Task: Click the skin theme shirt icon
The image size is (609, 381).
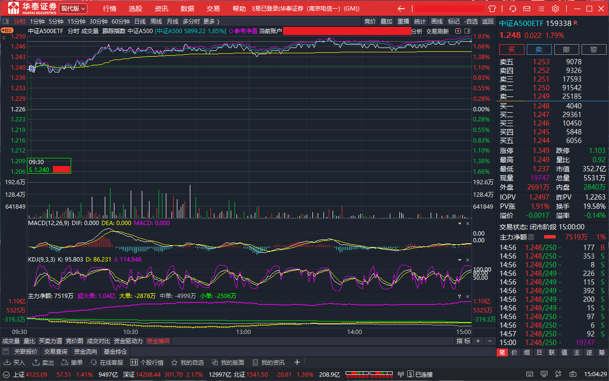Action: pos(492,9)
